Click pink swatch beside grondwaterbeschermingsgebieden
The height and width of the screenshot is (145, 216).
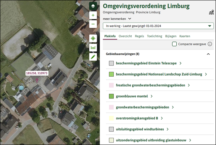coord(111,107)
